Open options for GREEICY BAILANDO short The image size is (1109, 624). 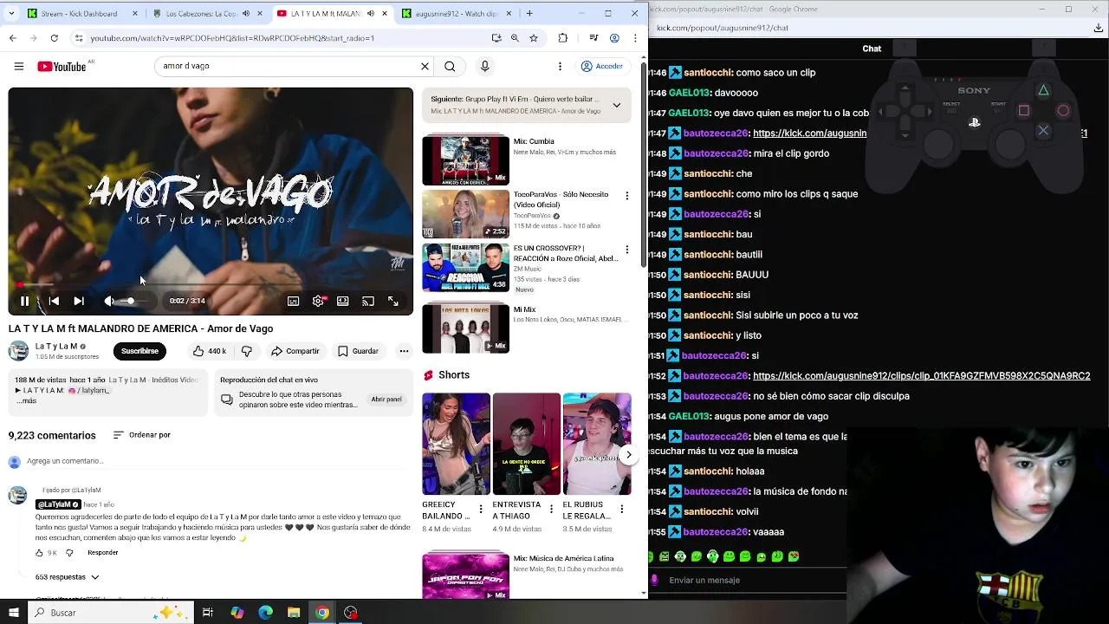(481, 510)
